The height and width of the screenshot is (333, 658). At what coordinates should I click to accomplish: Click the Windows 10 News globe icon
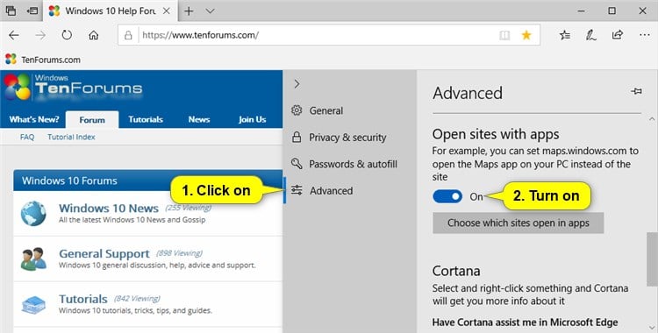coord(33,214)
